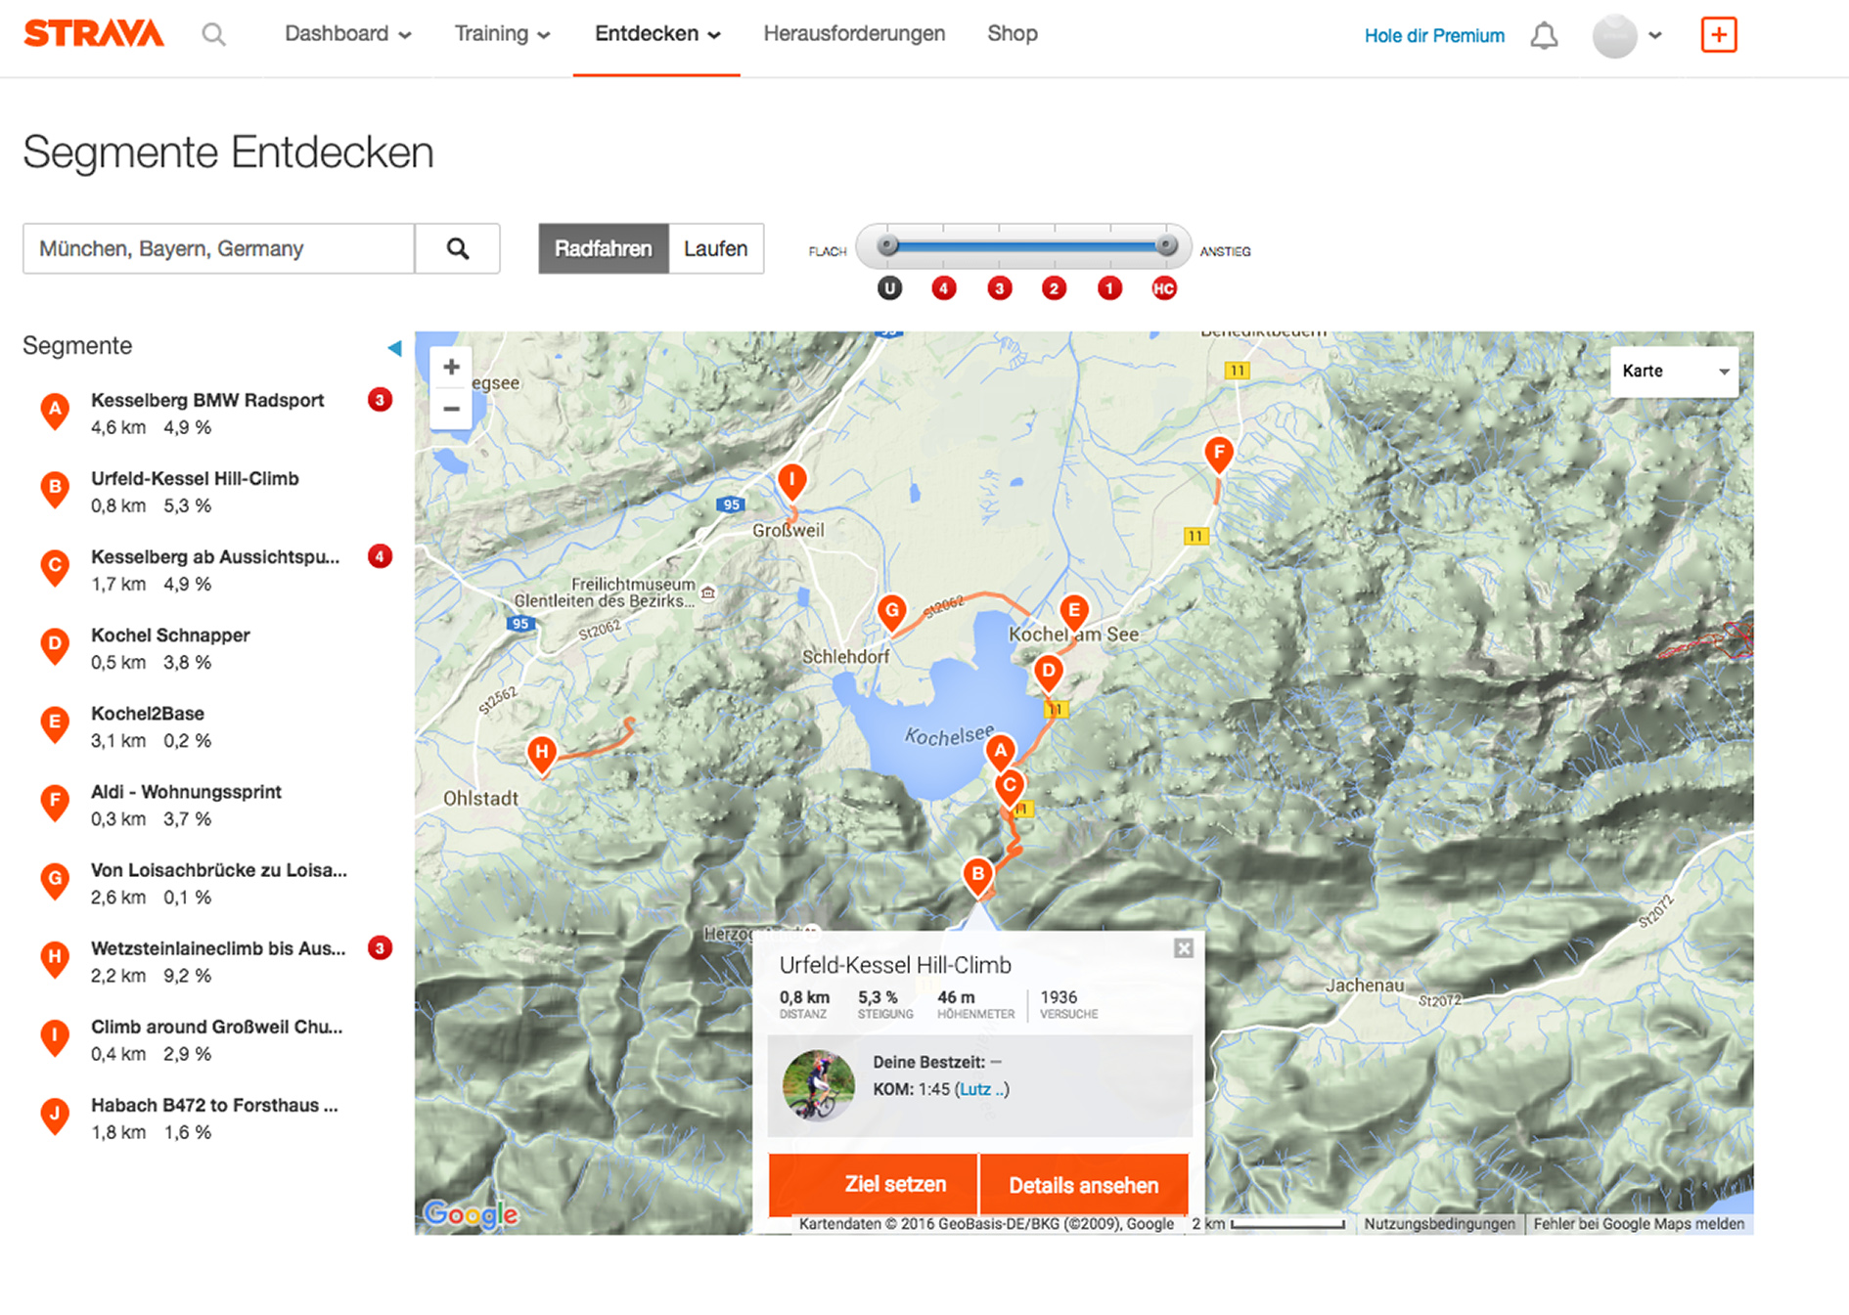Click the search magnifier icon in top navigation
The width and height of the screenshot is (1849, 1315).
(x=213, y=35)
